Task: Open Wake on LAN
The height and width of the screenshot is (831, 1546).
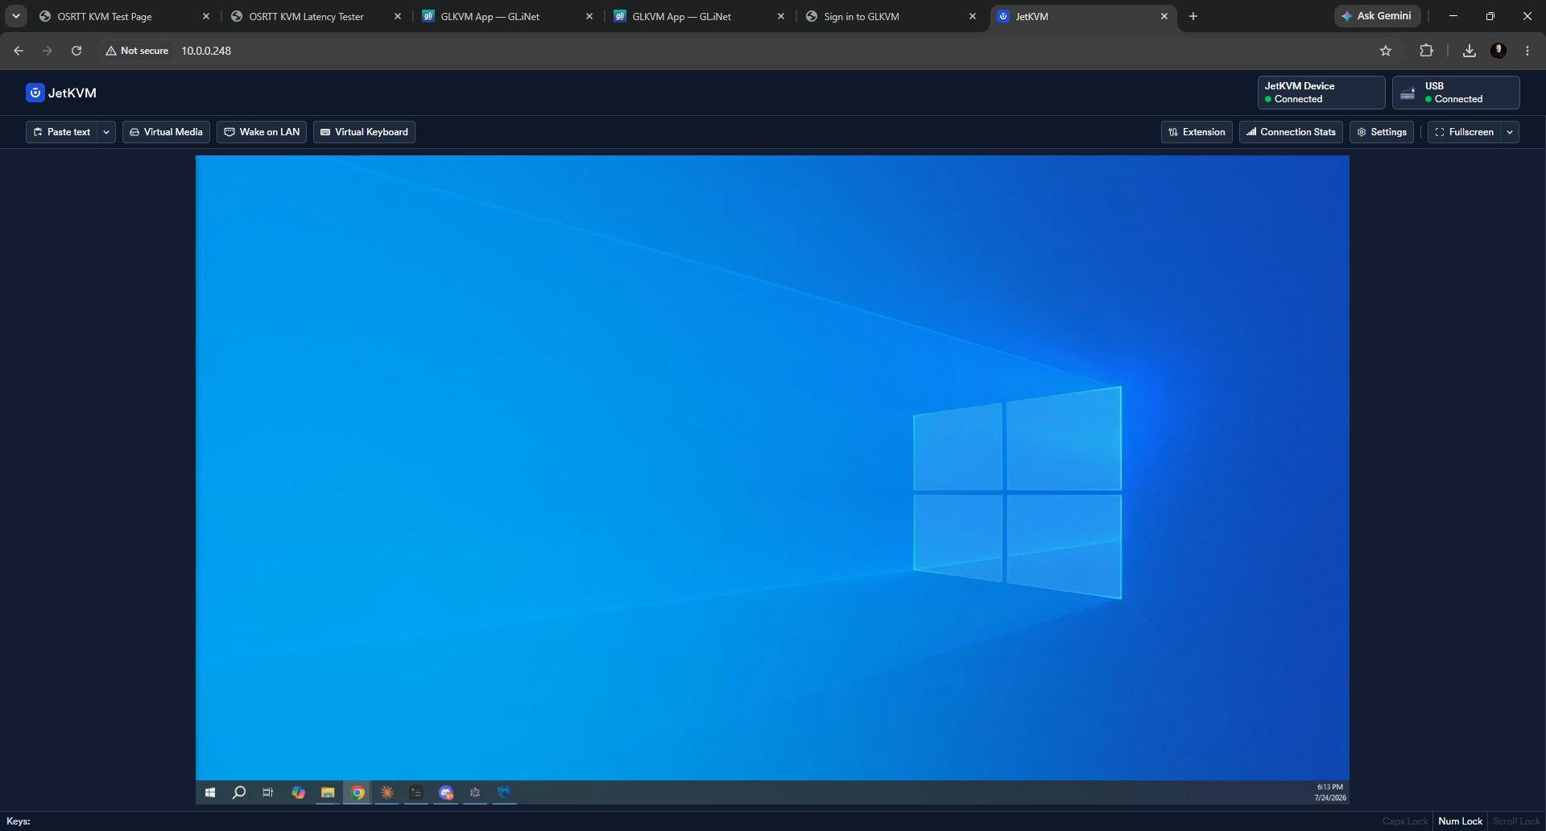Action: tap(262, 132)
